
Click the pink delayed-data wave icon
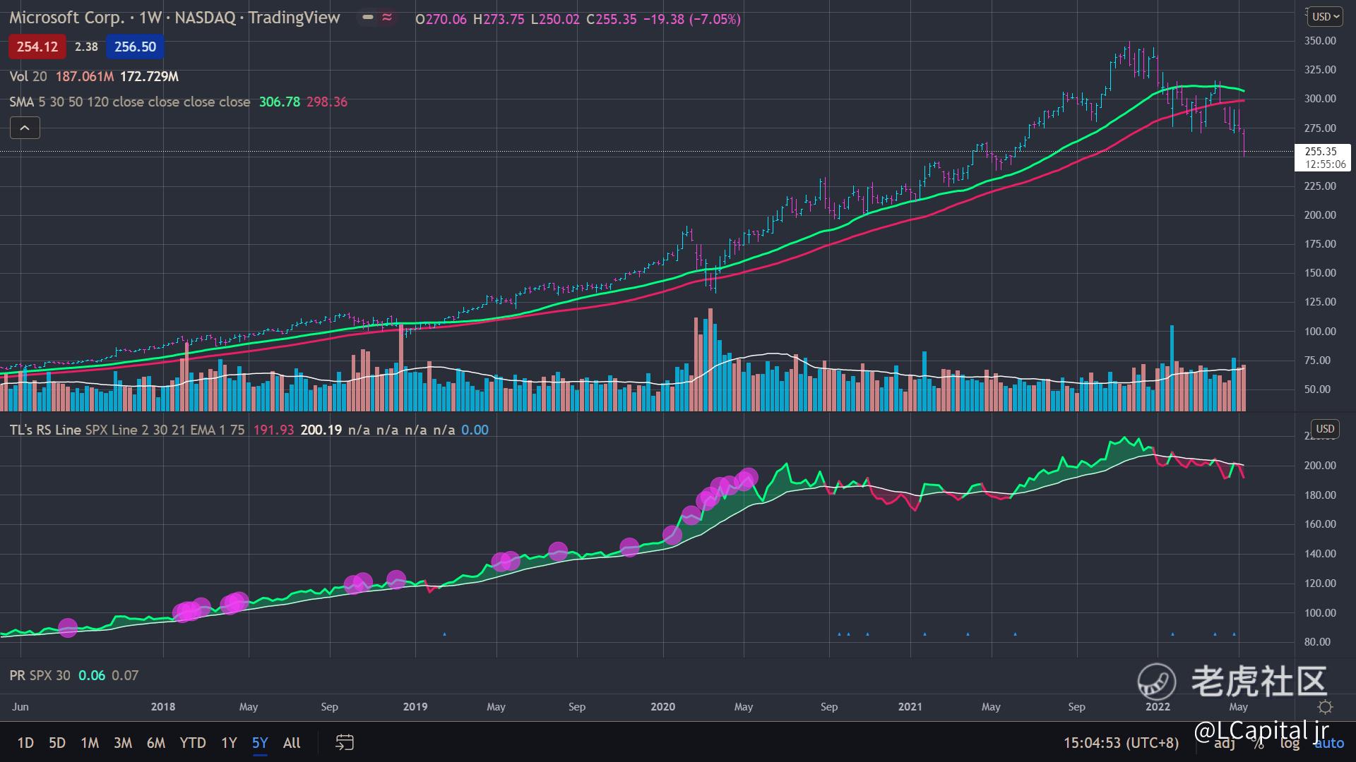coord(387,18)
